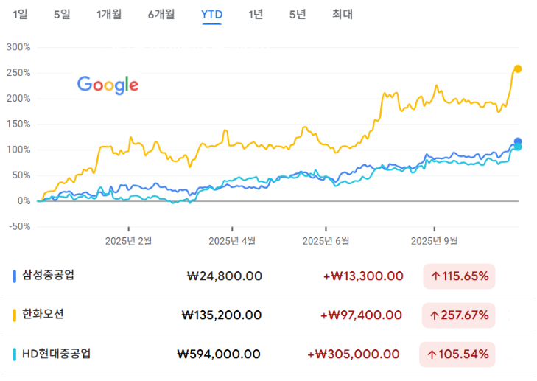Viewport: 537px width, 381px height.
Task: Click the up arrow in the 105.54% badge
Action: coord(432,354)
